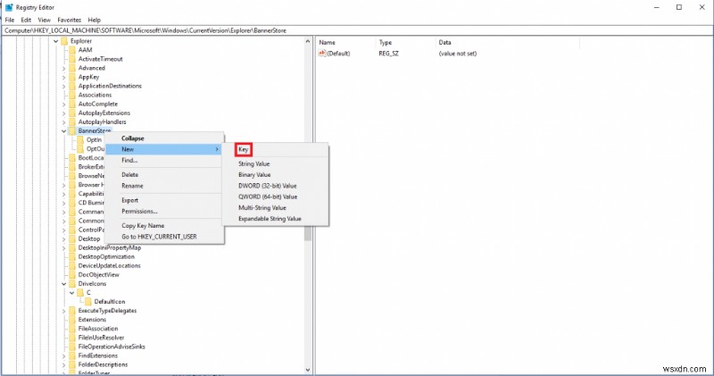Expand the FindExtensions key arrow
Screen dimensions: 714x376
(63, 356)
